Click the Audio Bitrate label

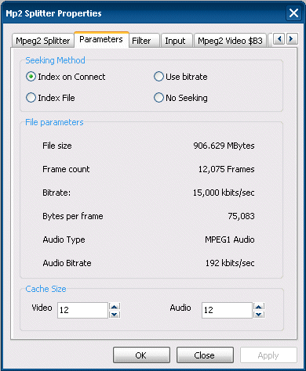coord(67,263)
